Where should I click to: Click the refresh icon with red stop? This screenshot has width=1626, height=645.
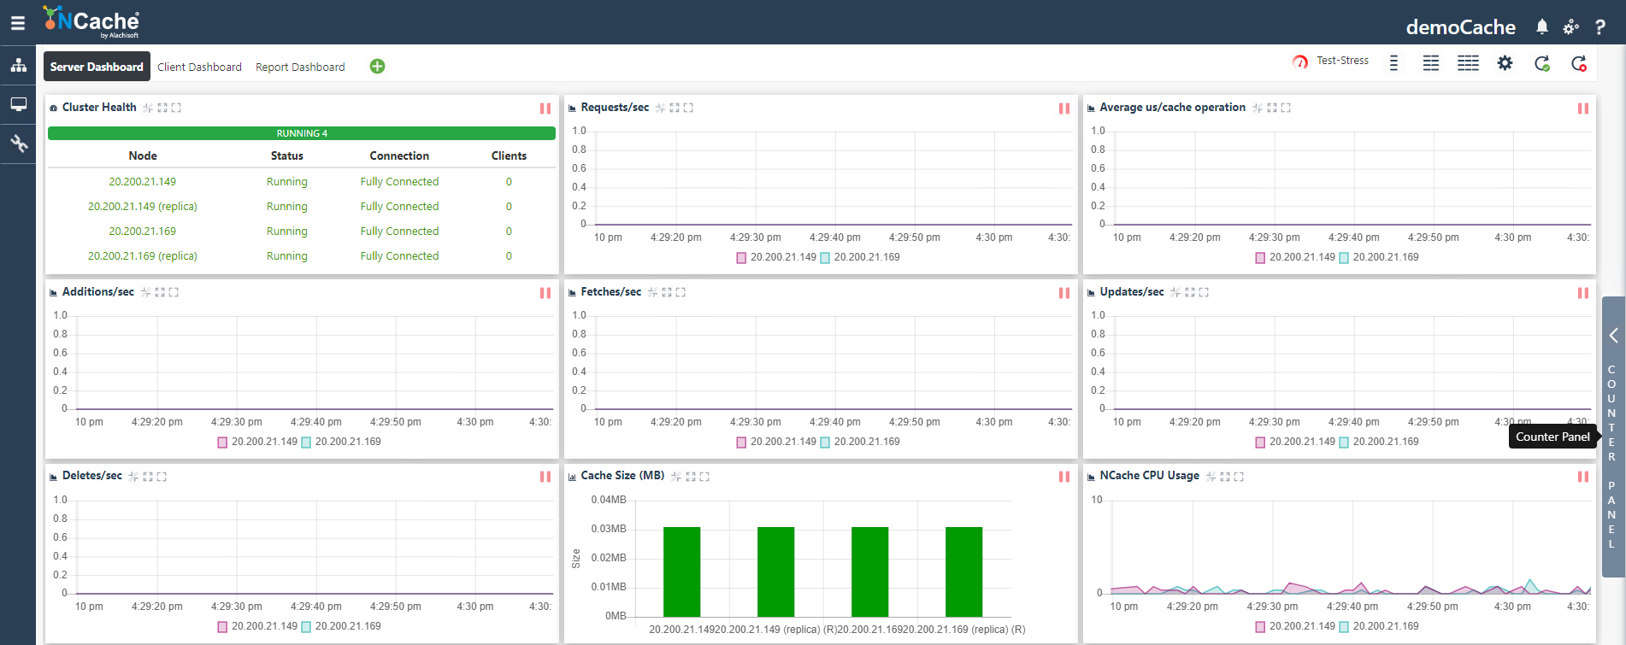click(x=1579, y=63)
